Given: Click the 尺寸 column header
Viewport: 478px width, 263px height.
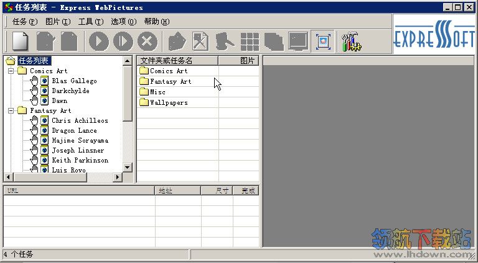Looking at the screenshot, I should (x=217, y=190).
